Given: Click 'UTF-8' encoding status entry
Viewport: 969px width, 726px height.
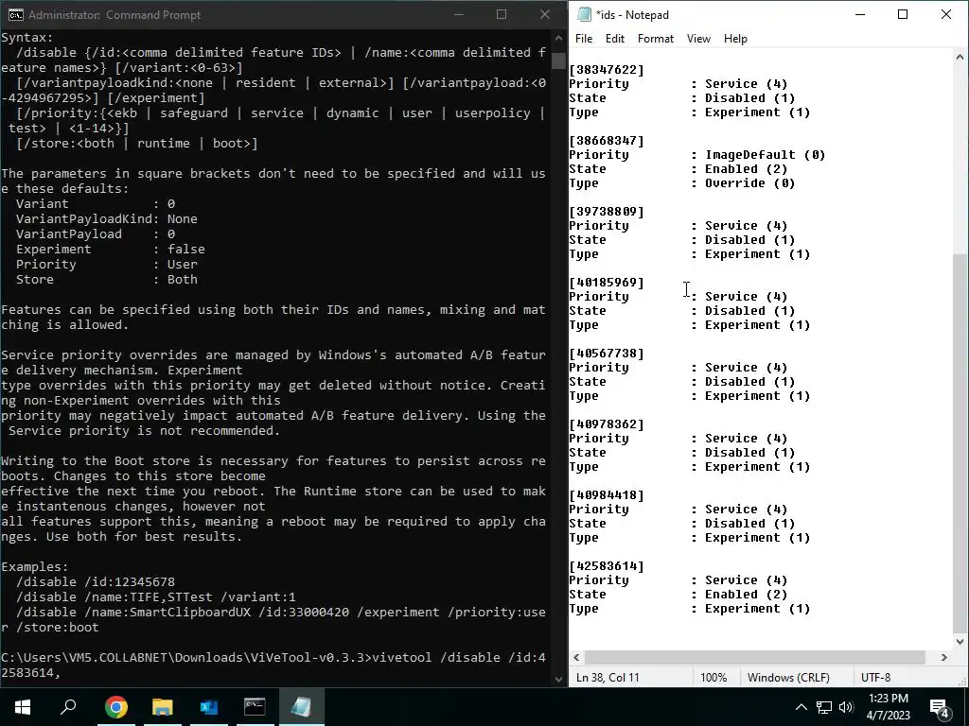Looking at the screenshot, I should [875, 677].
